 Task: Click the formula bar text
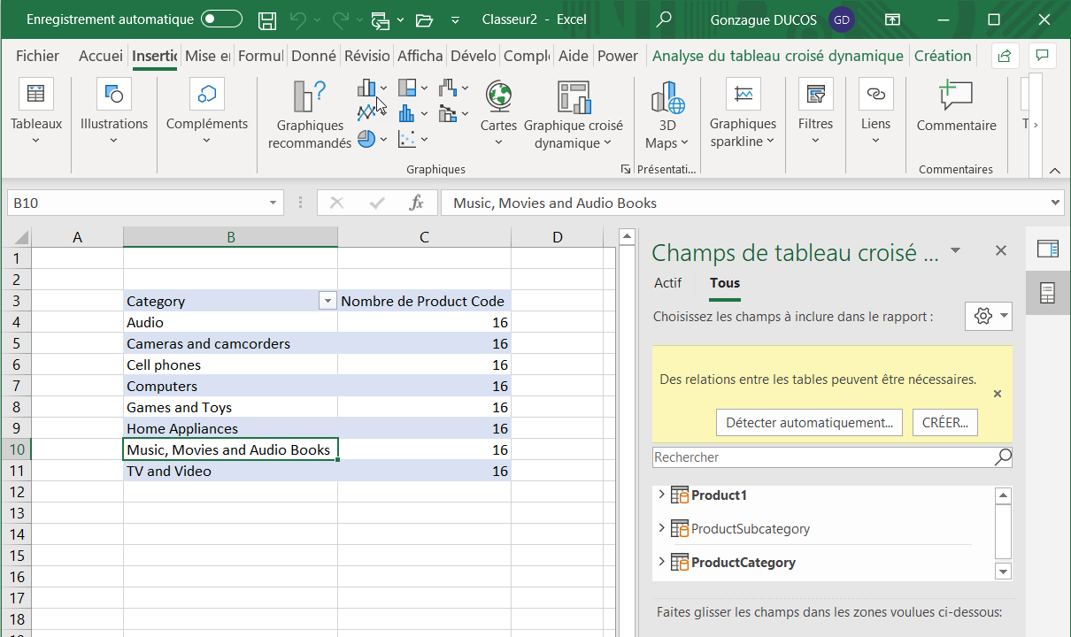[x=555, y=203]
